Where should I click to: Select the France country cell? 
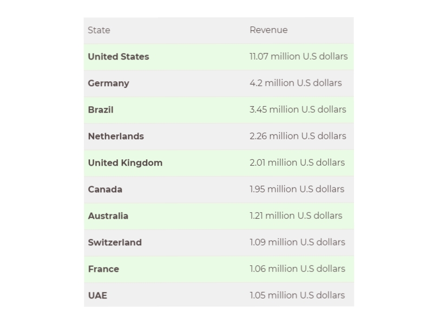pyautogui.click(x=103, y=269)
